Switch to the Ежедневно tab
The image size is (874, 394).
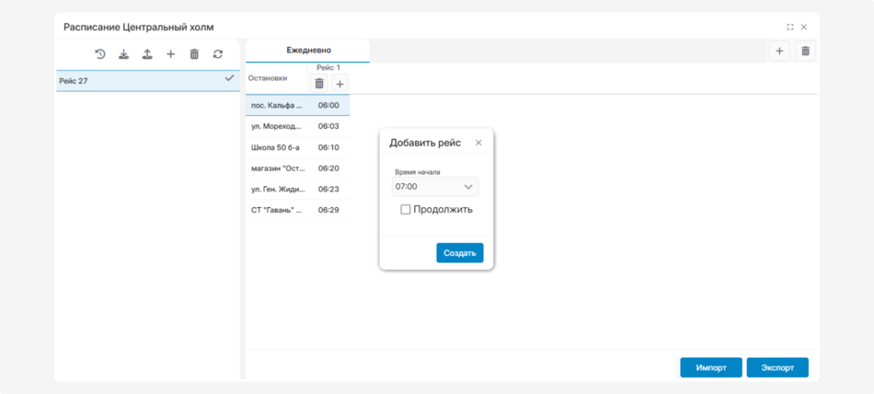[308, 51]
